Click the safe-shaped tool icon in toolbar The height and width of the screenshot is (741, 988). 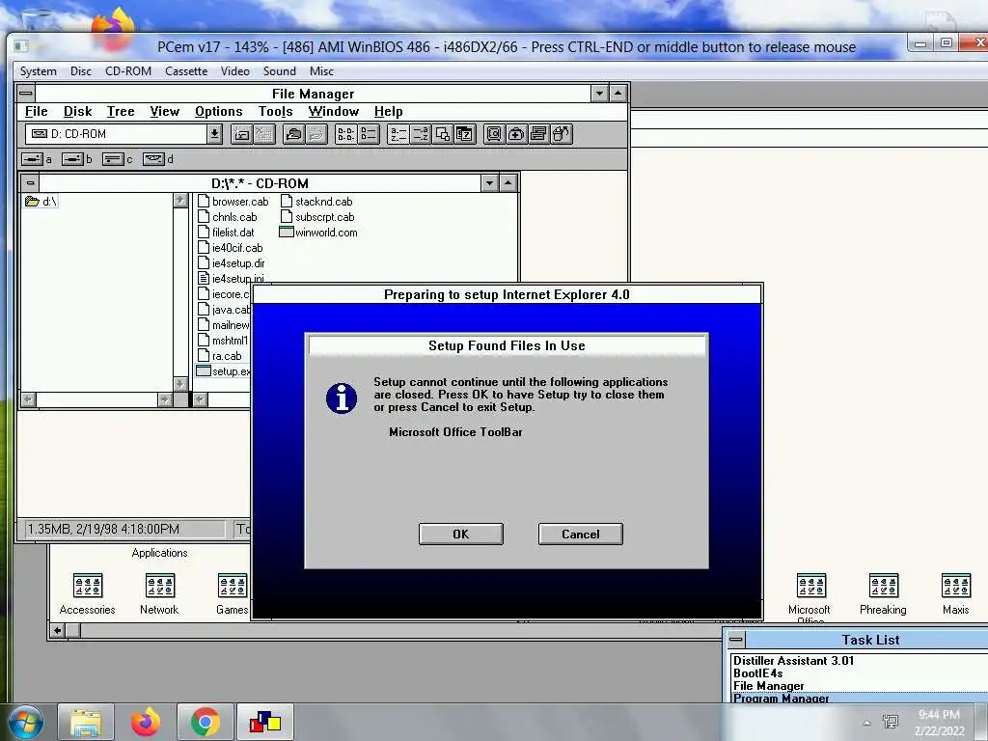click(494, 134)
